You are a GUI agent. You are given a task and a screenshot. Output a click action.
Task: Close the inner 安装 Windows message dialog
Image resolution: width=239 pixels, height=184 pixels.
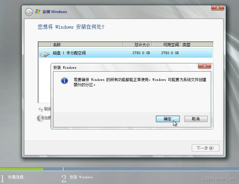tap(204, 66)
